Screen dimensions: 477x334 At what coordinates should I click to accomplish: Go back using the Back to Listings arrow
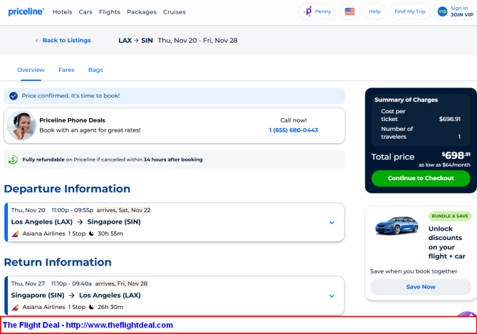36,41
